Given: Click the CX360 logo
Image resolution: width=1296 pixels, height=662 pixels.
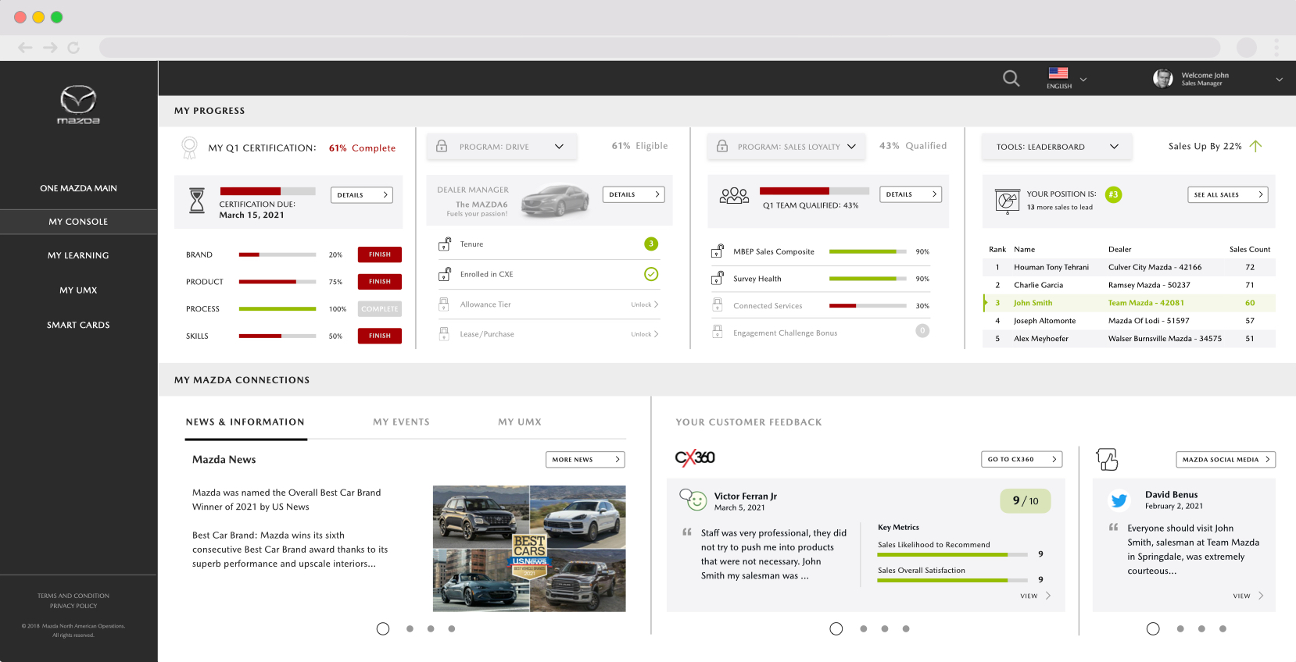Looking at the screenshot, I should (695, 458).
